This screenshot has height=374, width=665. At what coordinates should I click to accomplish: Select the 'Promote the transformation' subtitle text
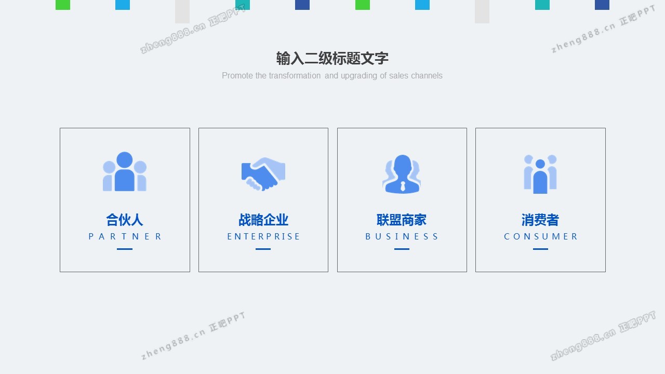pyautogui.click(x=332, y=76)
